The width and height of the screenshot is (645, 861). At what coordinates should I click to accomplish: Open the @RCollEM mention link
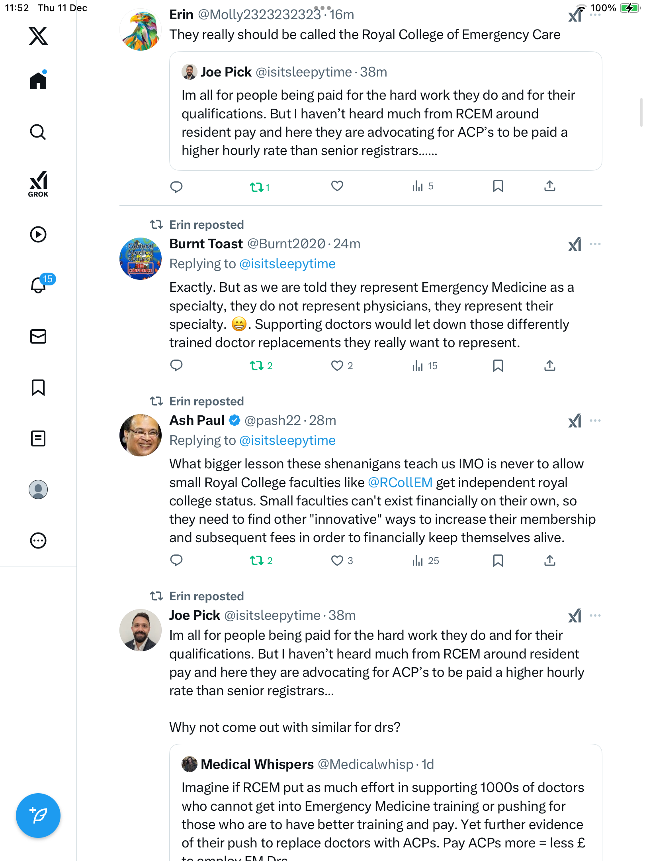point(400,482)
